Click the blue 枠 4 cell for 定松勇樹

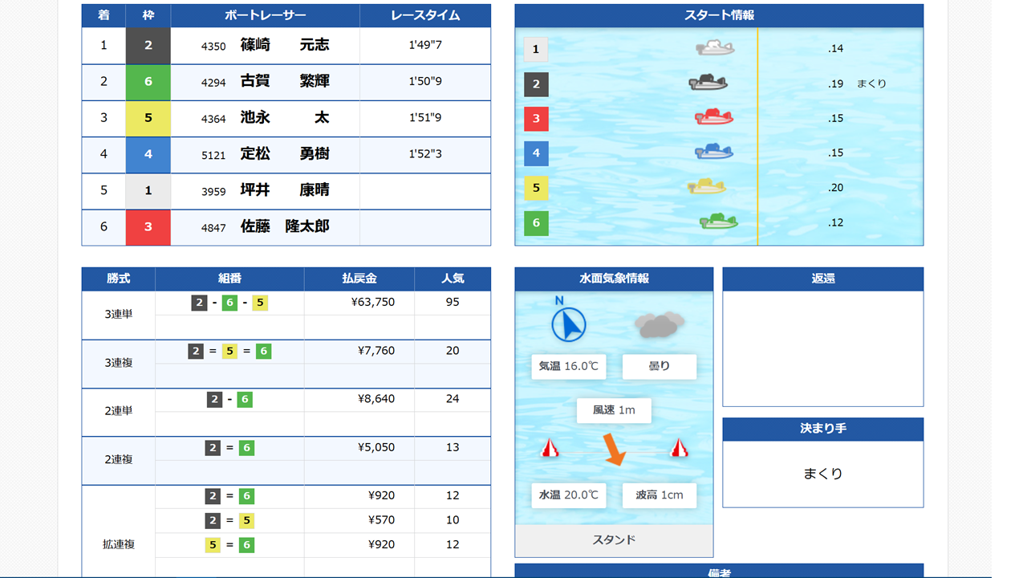[x=148, y=154]
